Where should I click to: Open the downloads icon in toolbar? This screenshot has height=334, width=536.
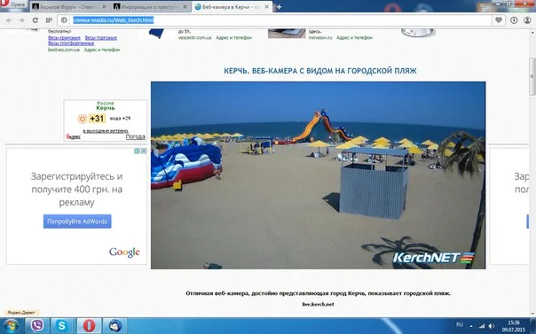514,20
